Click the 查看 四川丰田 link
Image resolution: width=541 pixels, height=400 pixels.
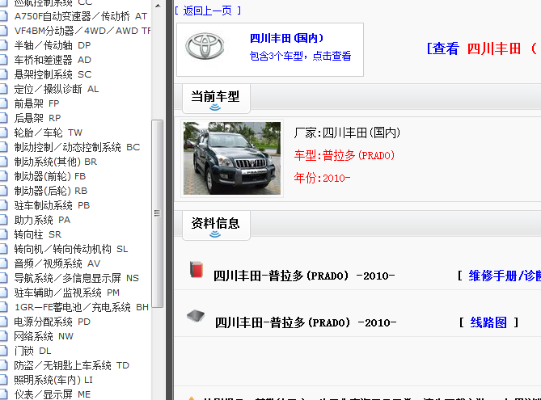pyautogui.click(x=482, y=48)
